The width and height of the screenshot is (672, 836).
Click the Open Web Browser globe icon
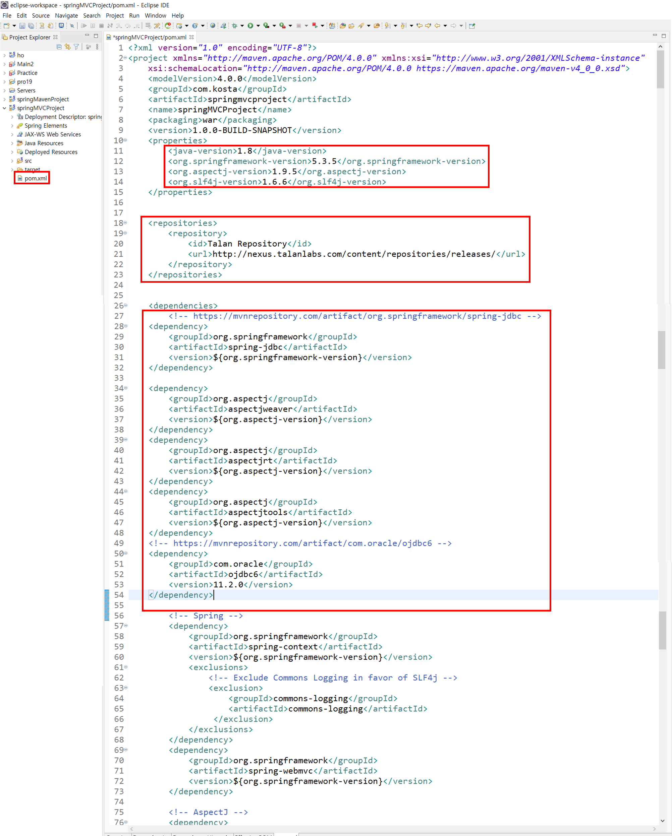point(213,26)
